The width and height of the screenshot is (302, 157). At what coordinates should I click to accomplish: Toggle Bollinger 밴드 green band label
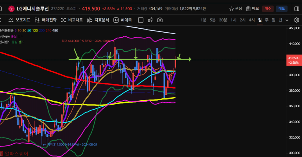click(x=21, y=42)
